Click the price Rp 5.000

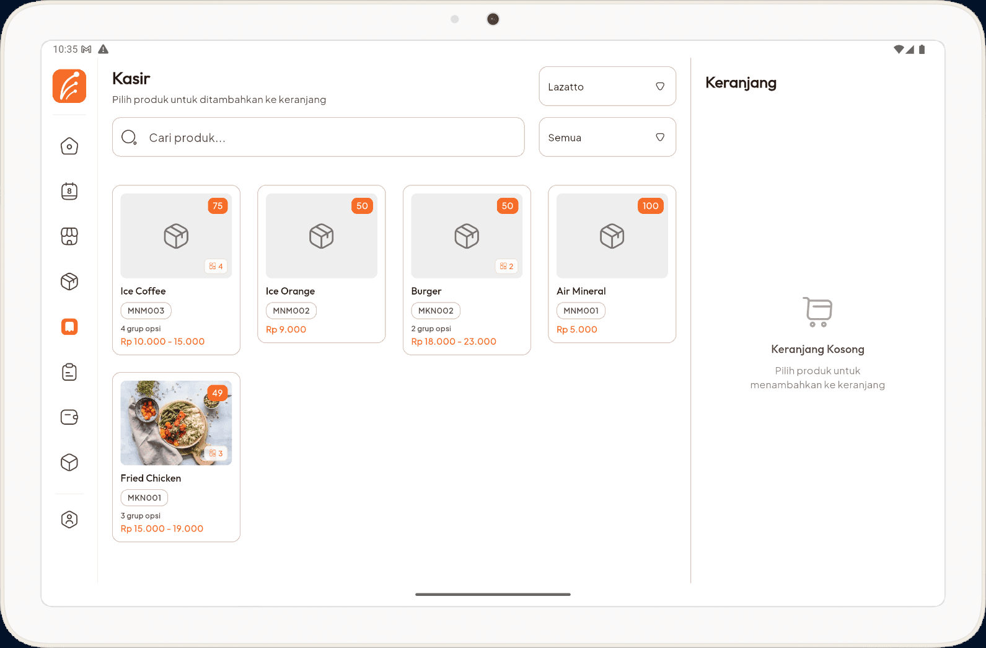click(577, 330)
